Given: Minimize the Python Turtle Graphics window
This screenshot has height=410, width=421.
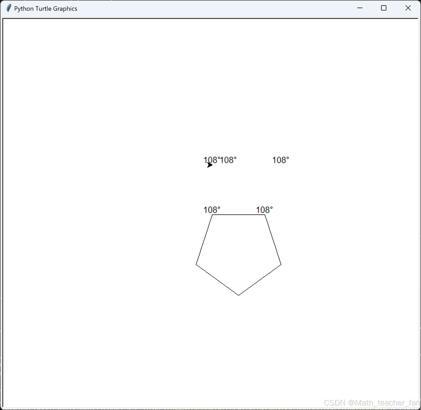Looking at the screenshot, I should [x=360, y=8].
